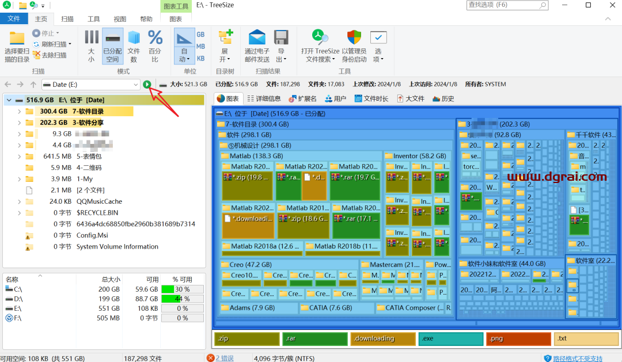This screenshot has height=362, width=622.
Task: Show the Top Files tab
Action: tap(411, 99)
